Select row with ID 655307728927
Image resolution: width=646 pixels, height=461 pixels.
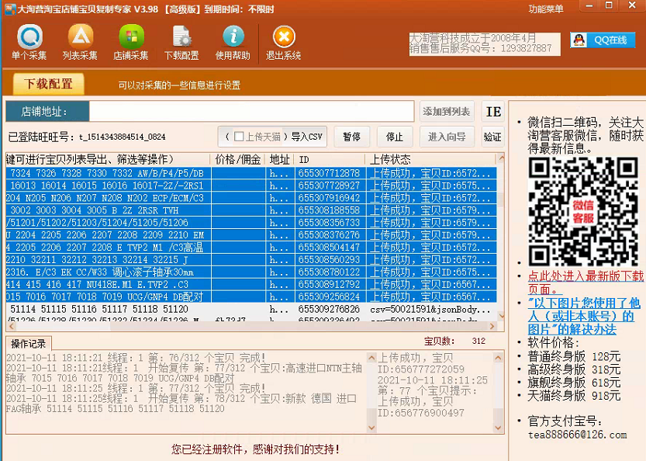click(251, 185)
